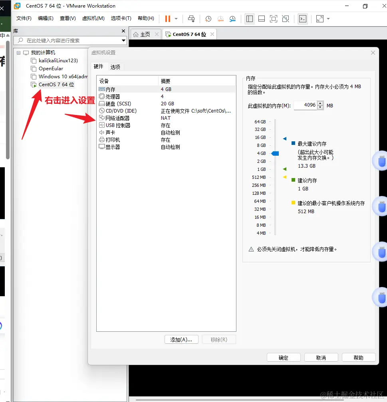This screenshot has width=387, height=402.
Task: Click the 确定 button
Action: [284, 357]
